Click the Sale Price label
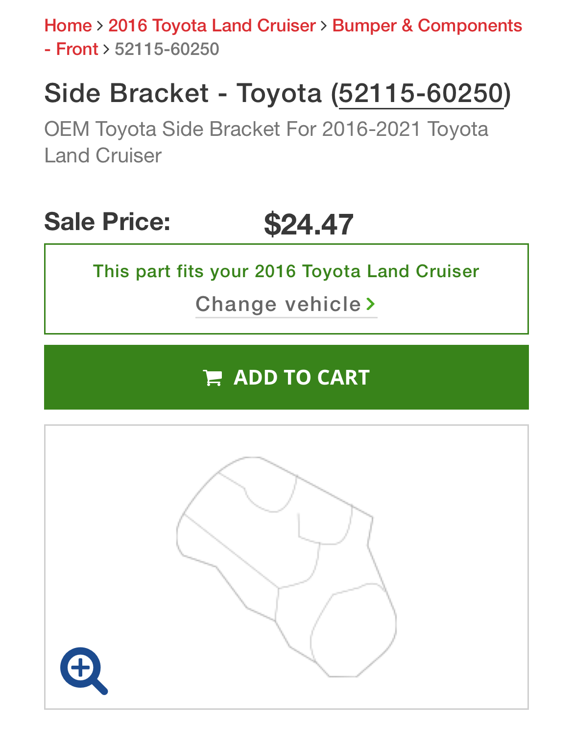573x751 pixels. coord(107,221)
